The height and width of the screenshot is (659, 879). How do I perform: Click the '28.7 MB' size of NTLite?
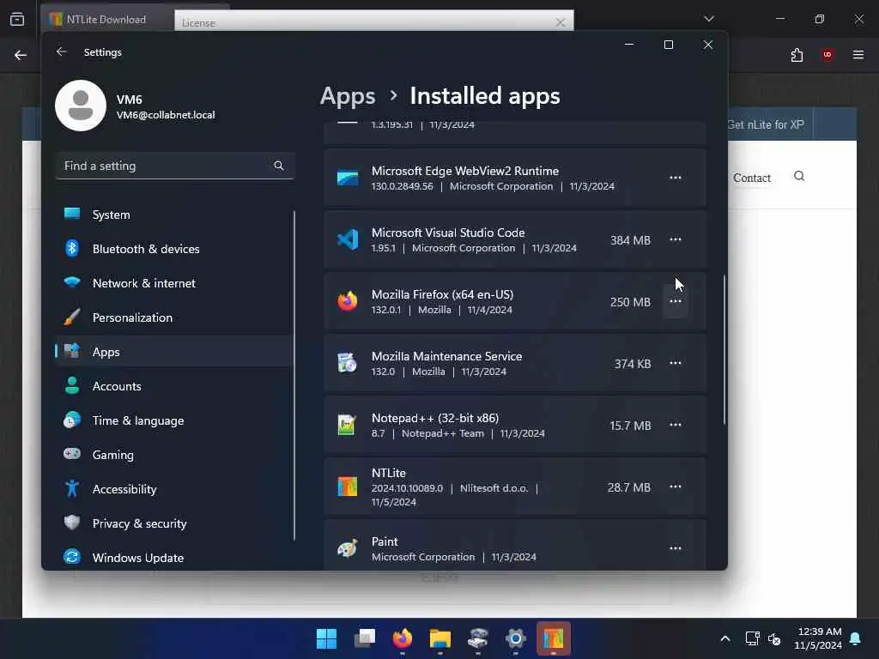[628, 487]
